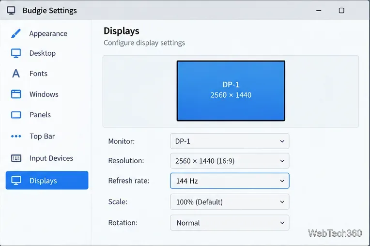Click the 'Configure display settings' subtitle
370x246 pixels.
point(144,43)
